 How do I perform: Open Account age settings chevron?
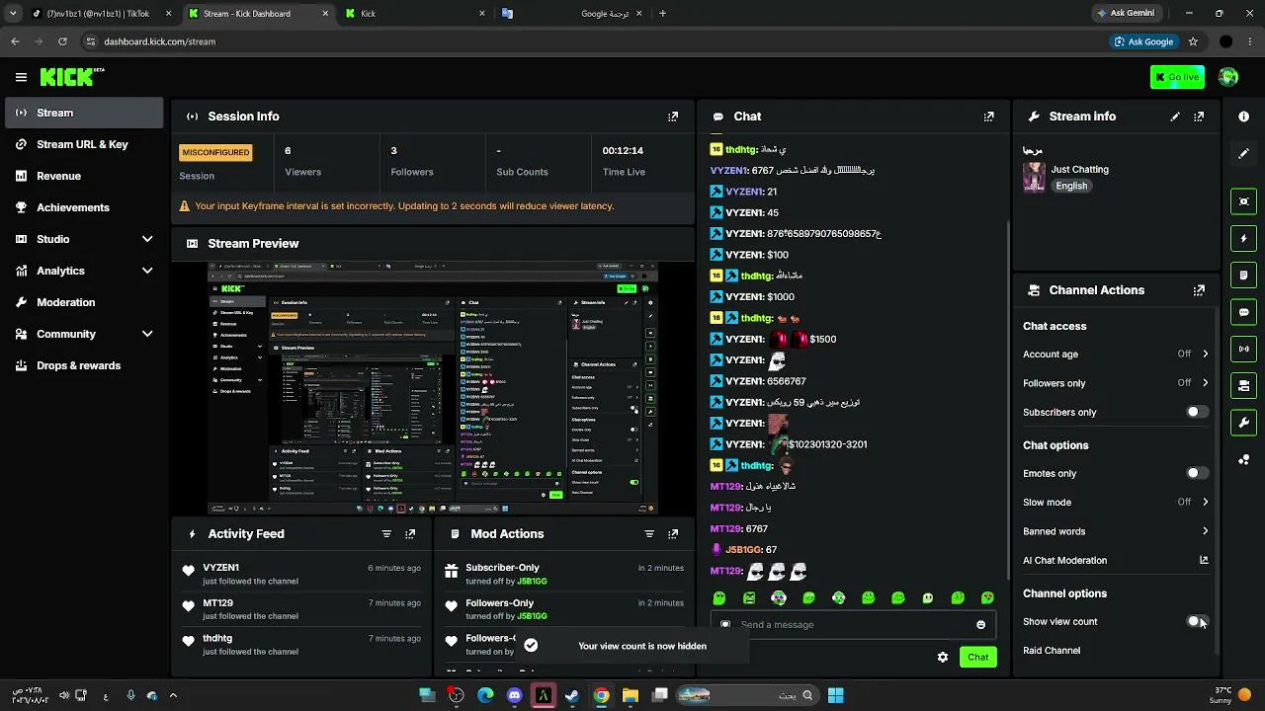pyautogui.click(x=1205, y=354)
